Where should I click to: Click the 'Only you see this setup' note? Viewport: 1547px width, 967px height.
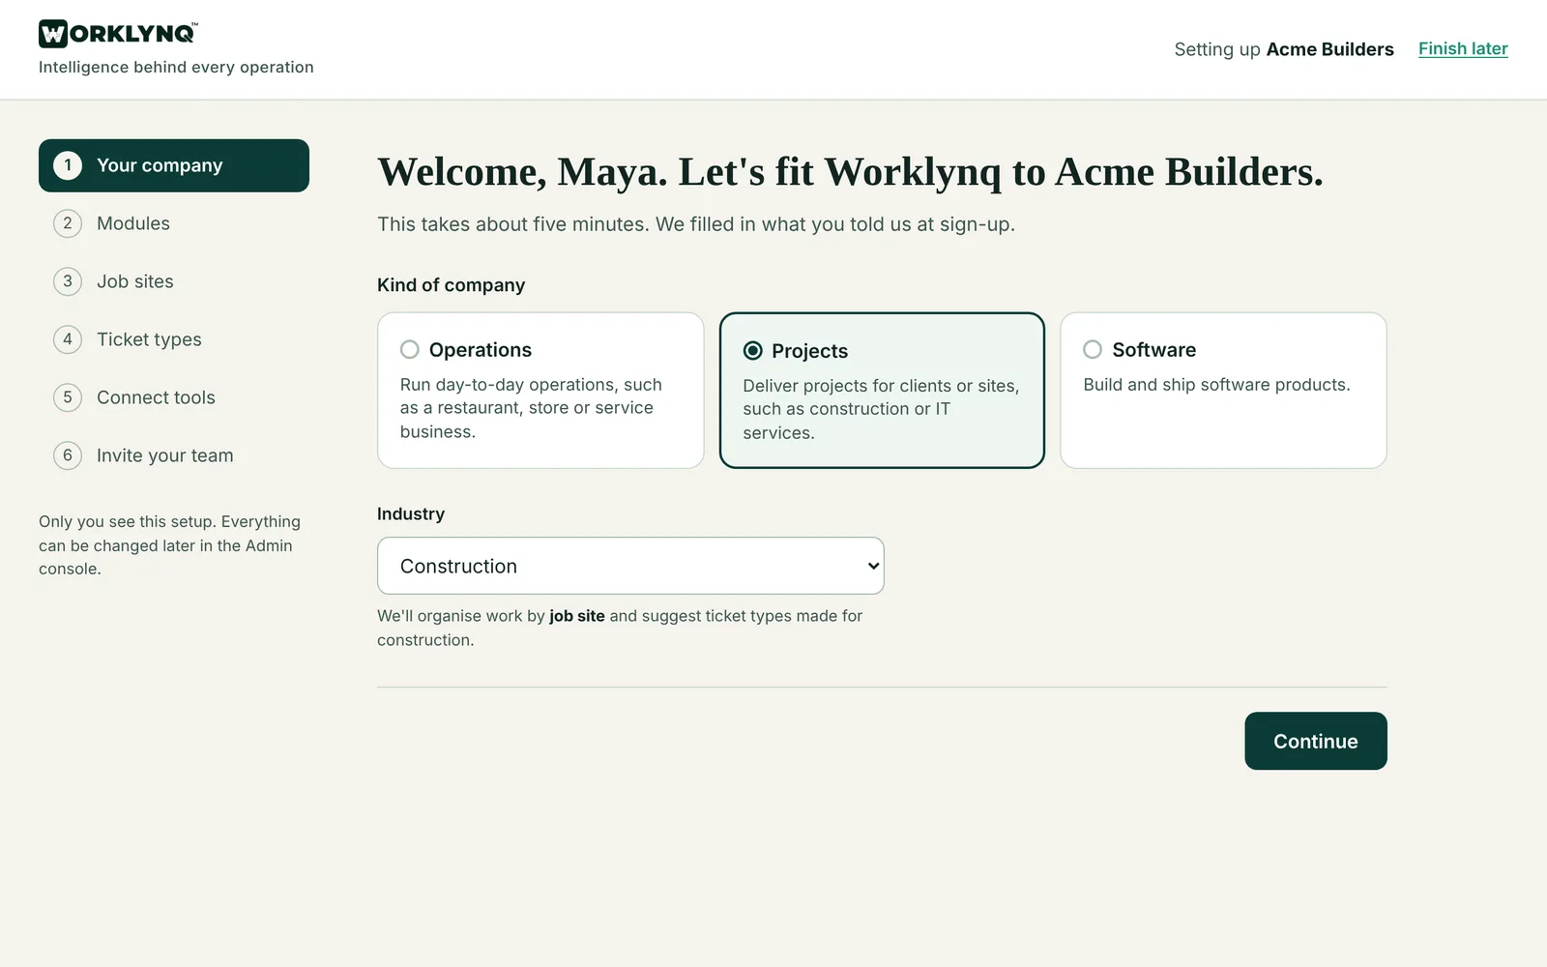170,545
